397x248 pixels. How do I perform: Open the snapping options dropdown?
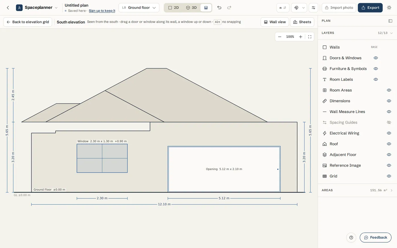[x=303, y=8]
